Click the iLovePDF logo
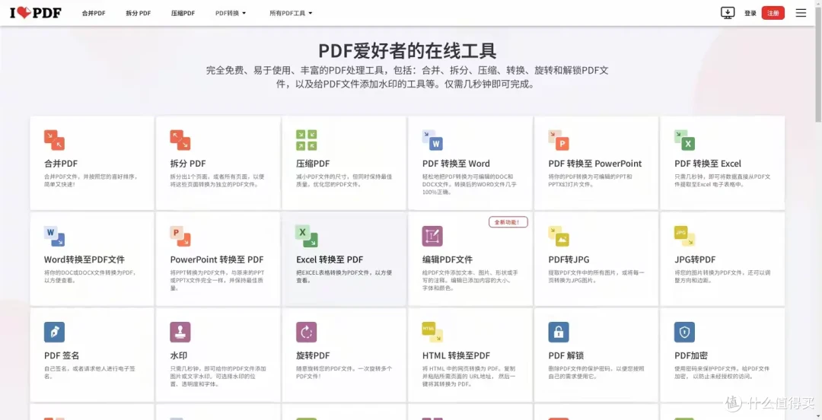The image size is (822, 420). coord(36,13)
